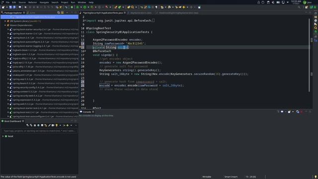The height and width of the screenshot is (179, 318).
Task: Click the Boot Dashboard open browser globe
Action: point(38,125)
